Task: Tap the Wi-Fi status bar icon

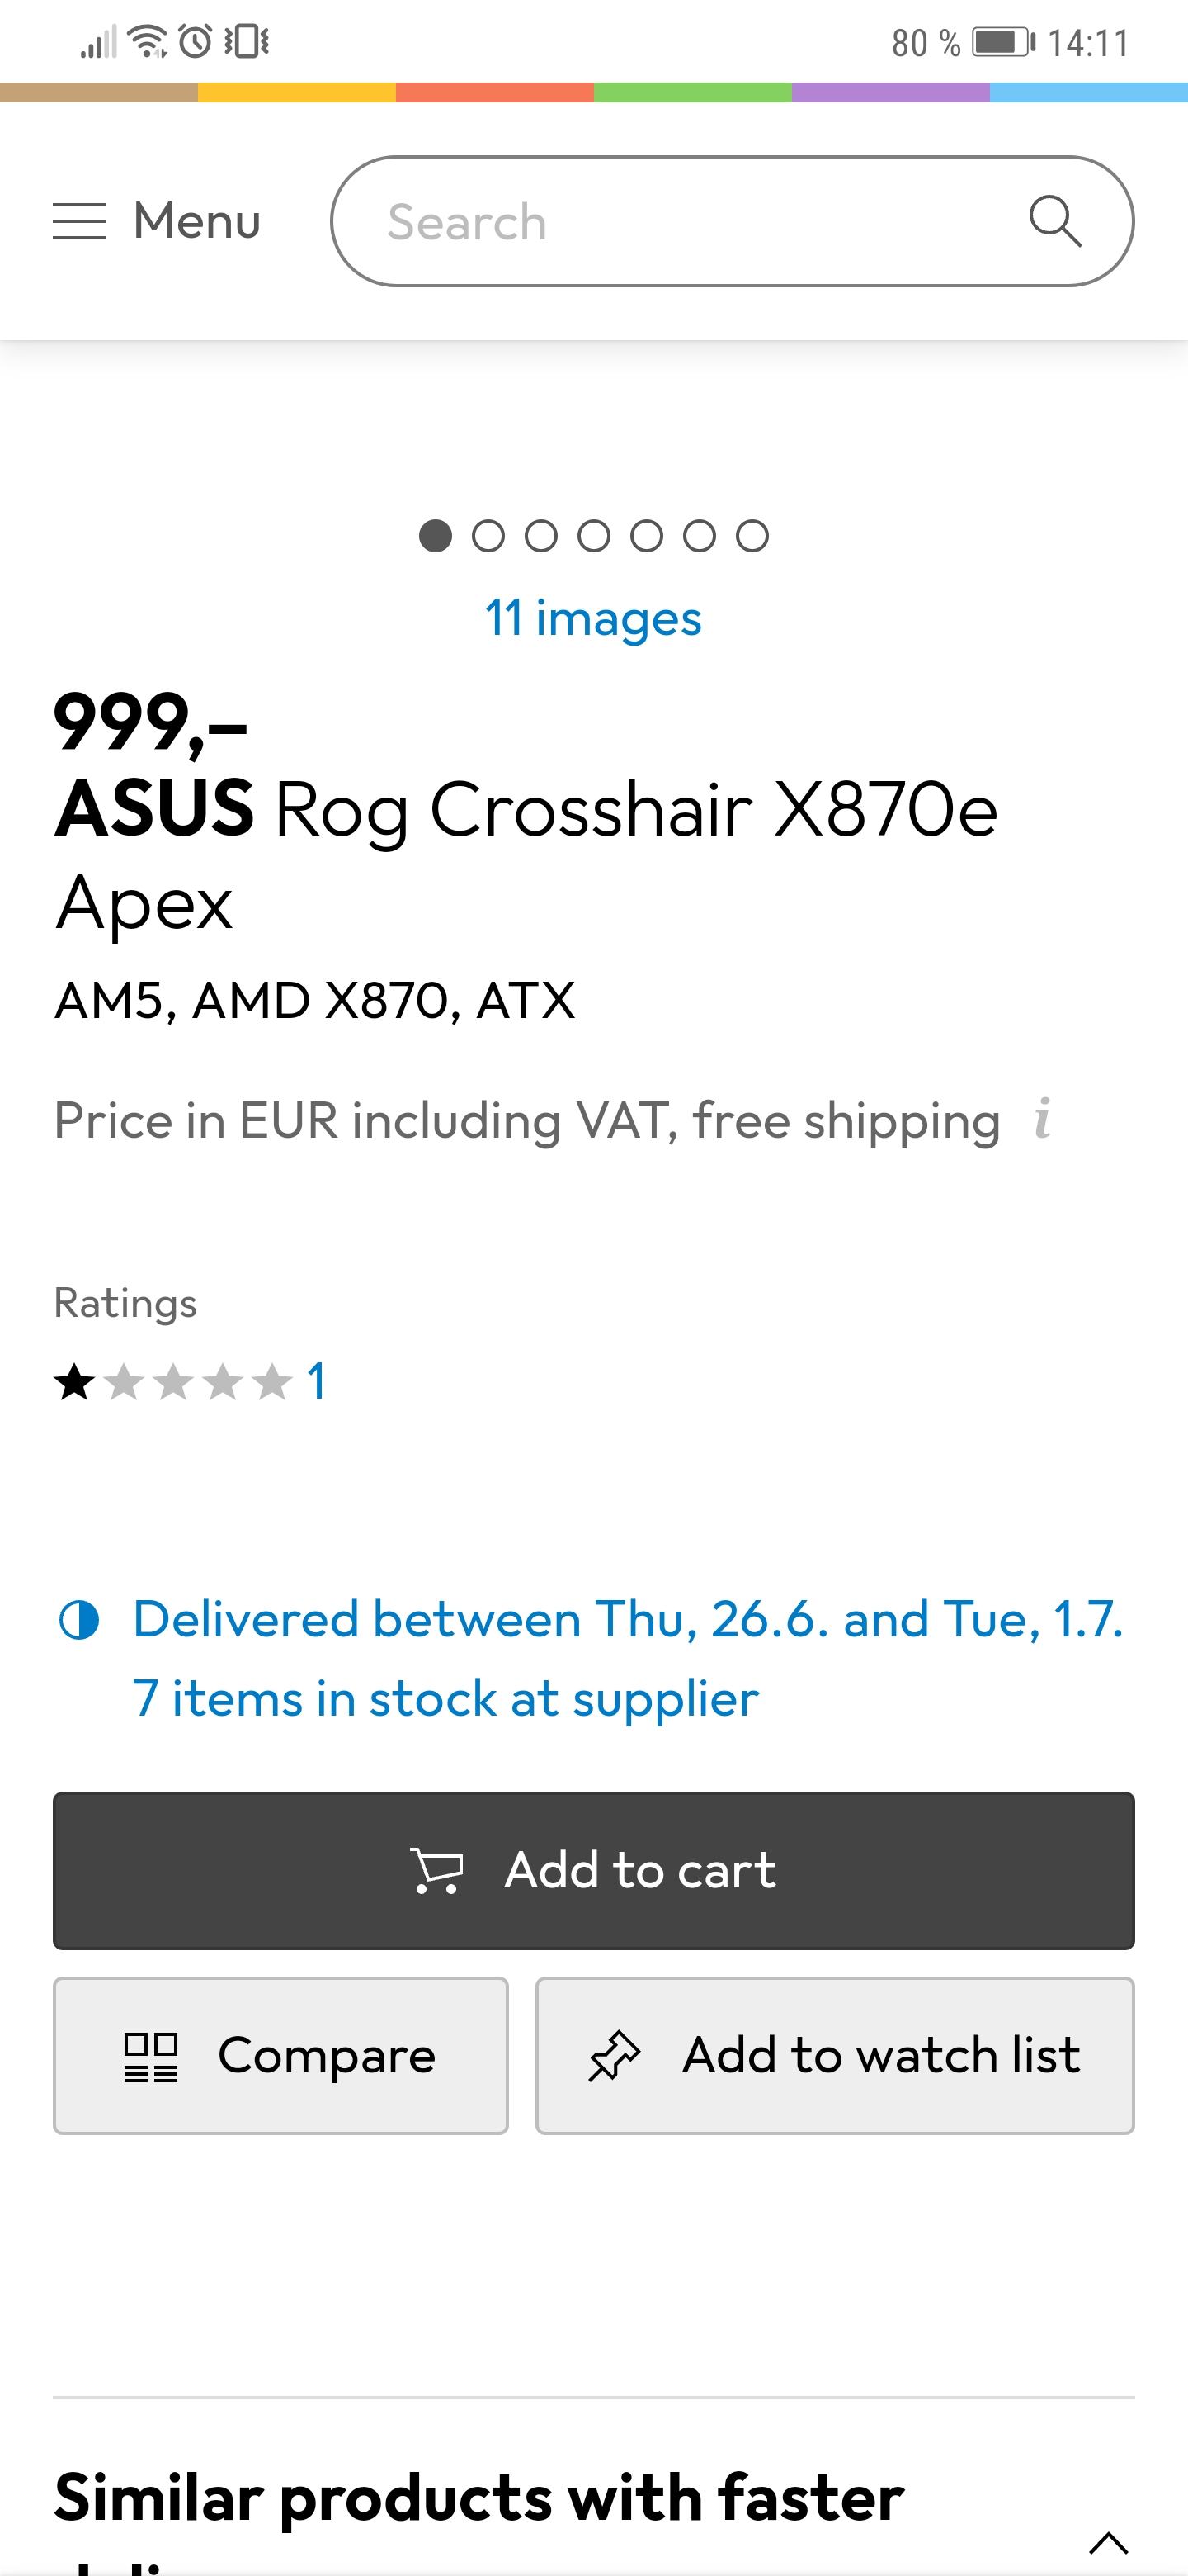Action: point(148,42)
